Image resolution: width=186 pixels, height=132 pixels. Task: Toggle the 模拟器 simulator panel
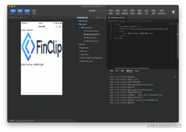coord(13,12)
